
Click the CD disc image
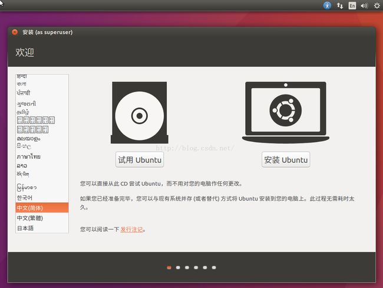140,113
